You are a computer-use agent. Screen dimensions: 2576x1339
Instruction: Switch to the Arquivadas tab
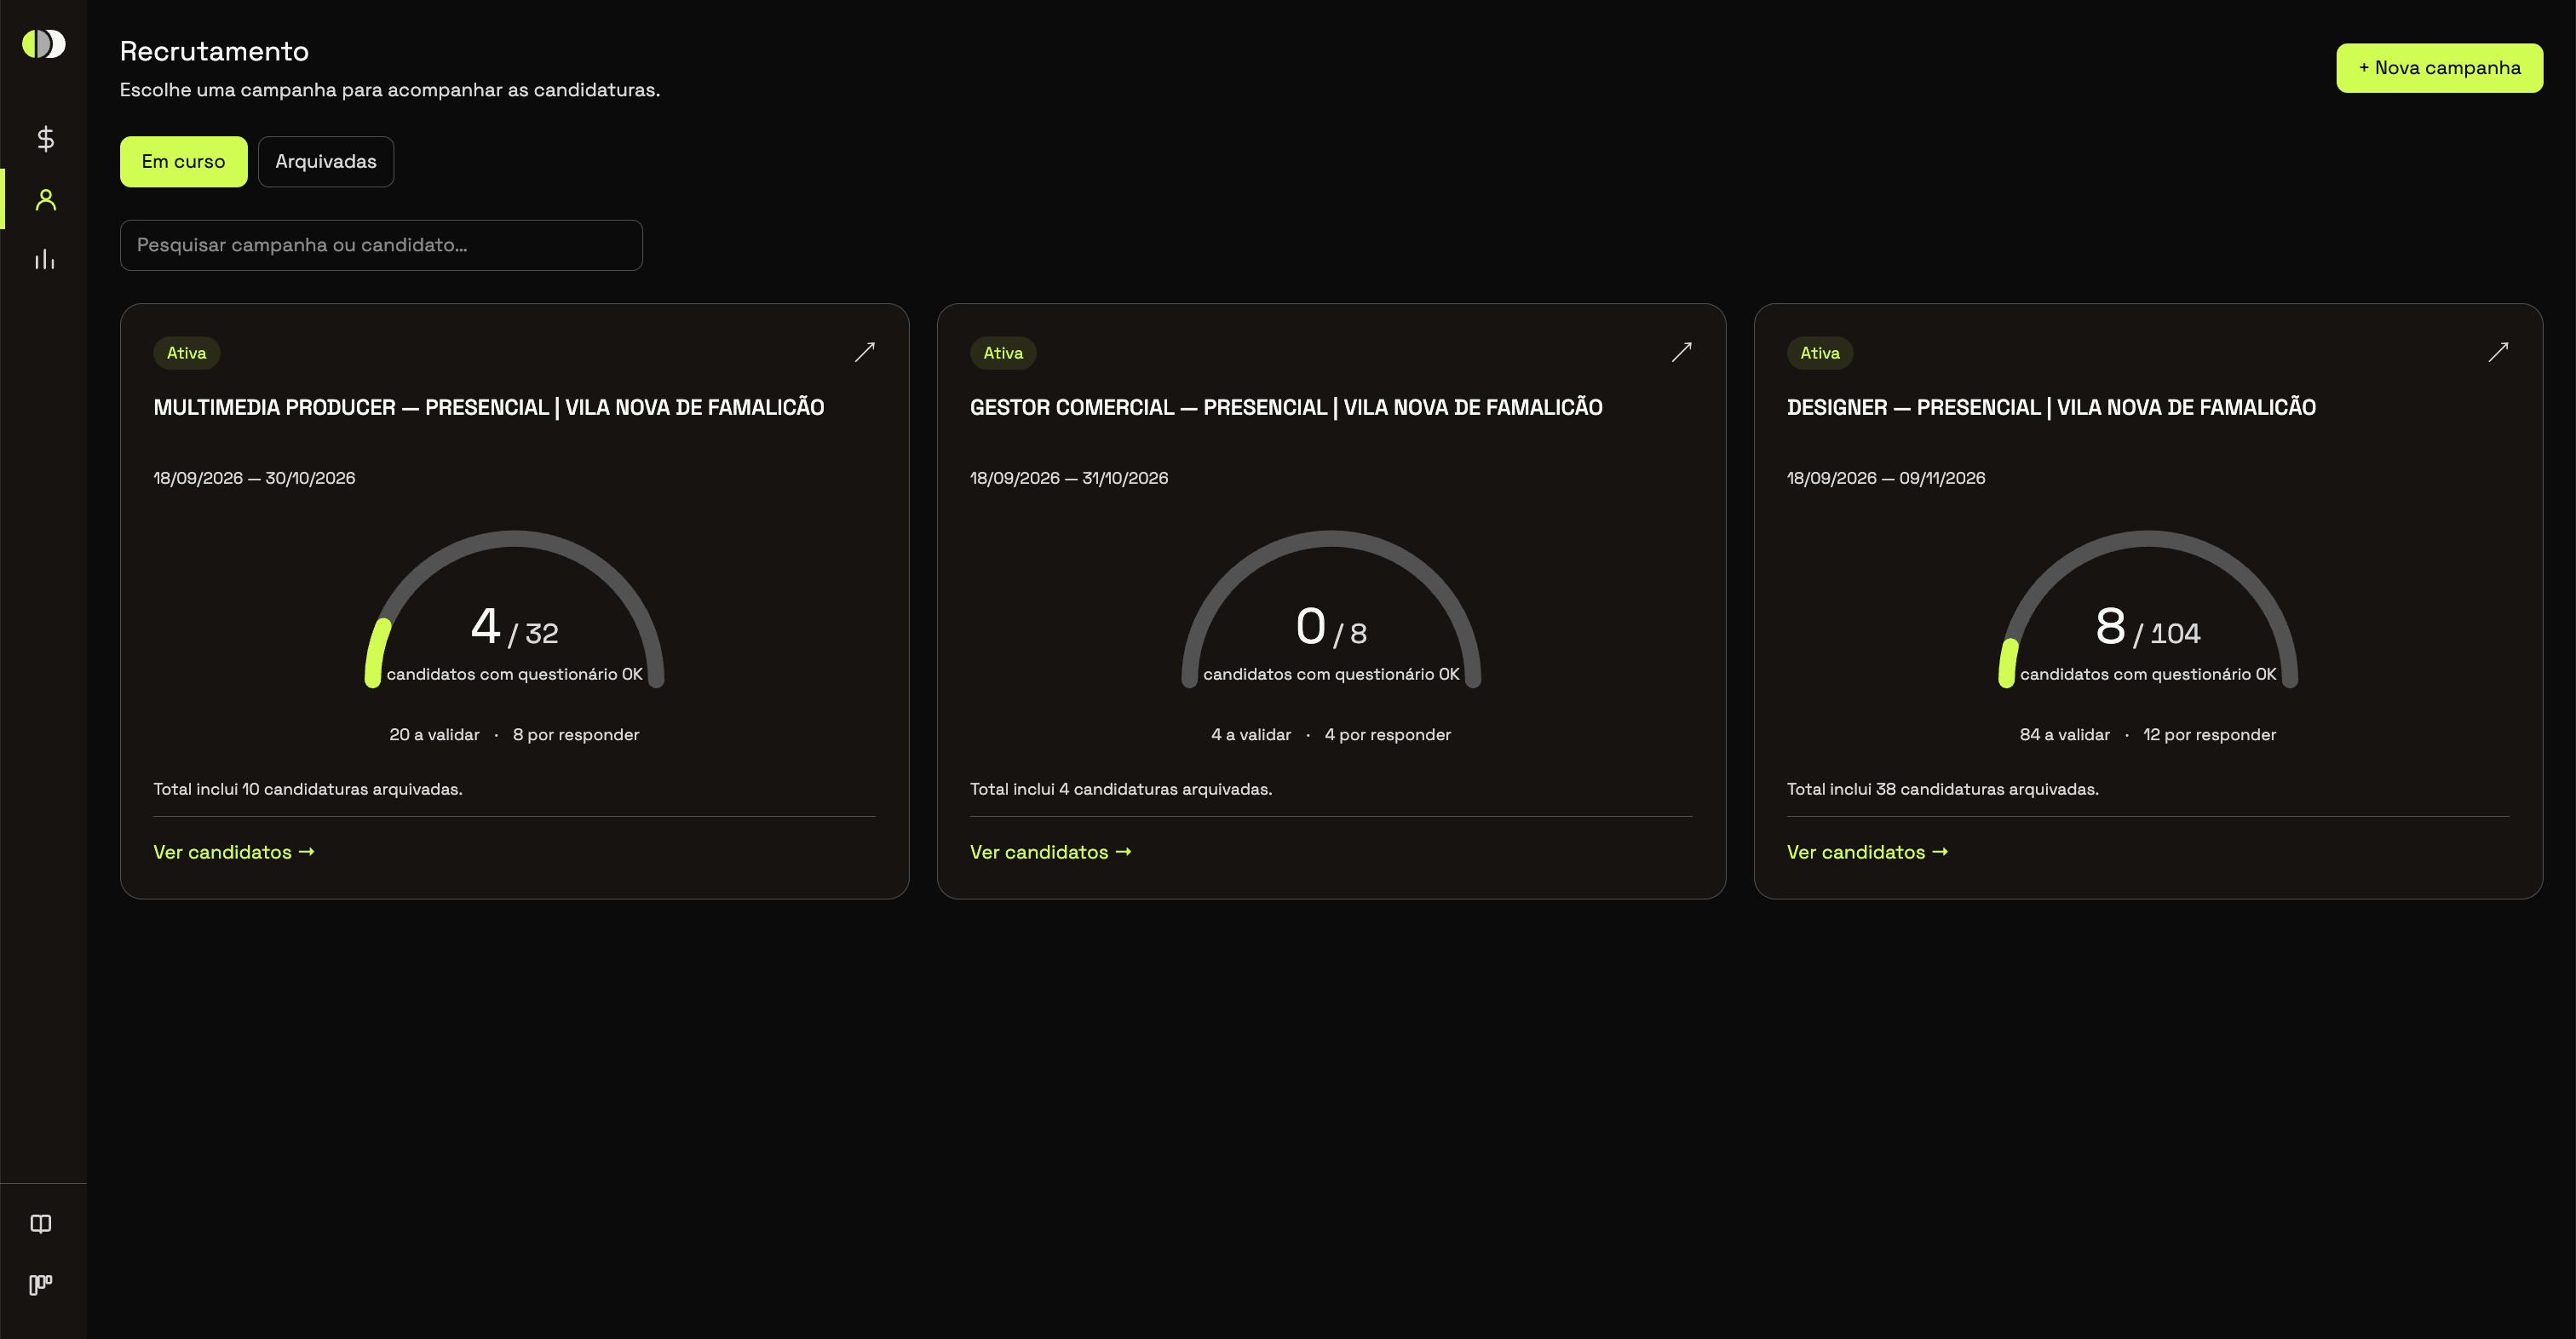(326, 162)
